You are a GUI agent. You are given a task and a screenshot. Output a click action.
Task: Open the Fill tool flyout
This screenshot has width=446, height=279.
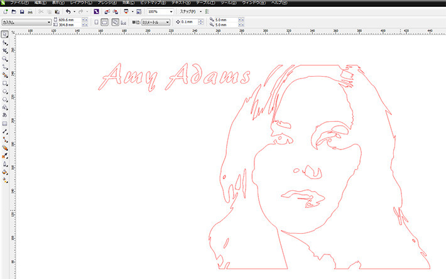5,172
